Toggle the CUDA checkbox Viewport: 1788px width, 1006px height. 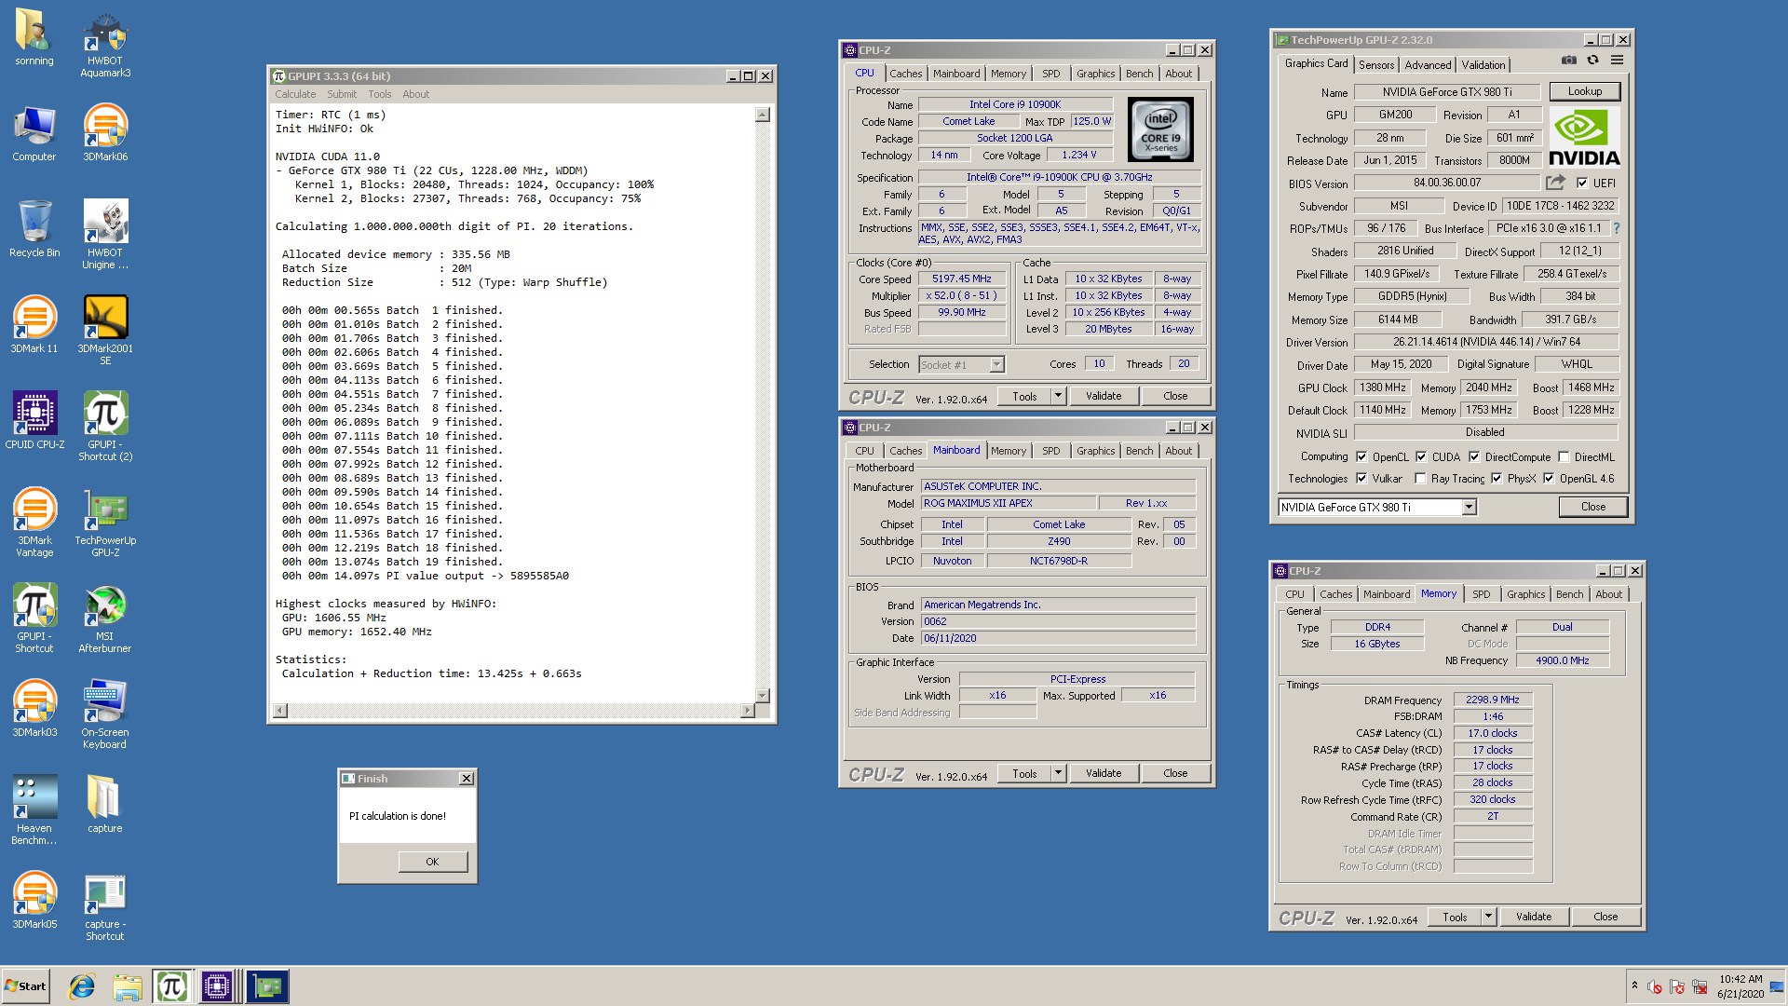1421,456
